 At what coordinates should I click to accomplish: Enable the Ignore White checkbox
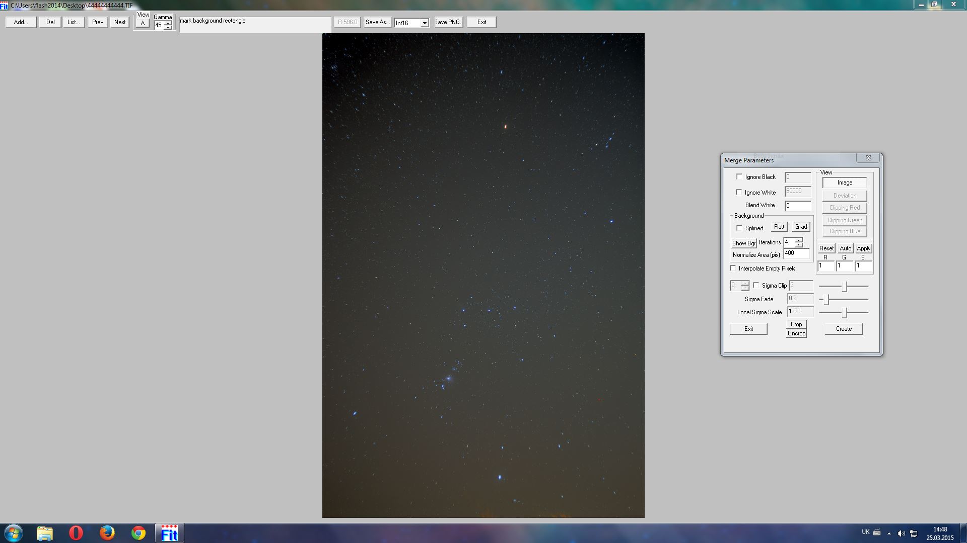(739, 192)
